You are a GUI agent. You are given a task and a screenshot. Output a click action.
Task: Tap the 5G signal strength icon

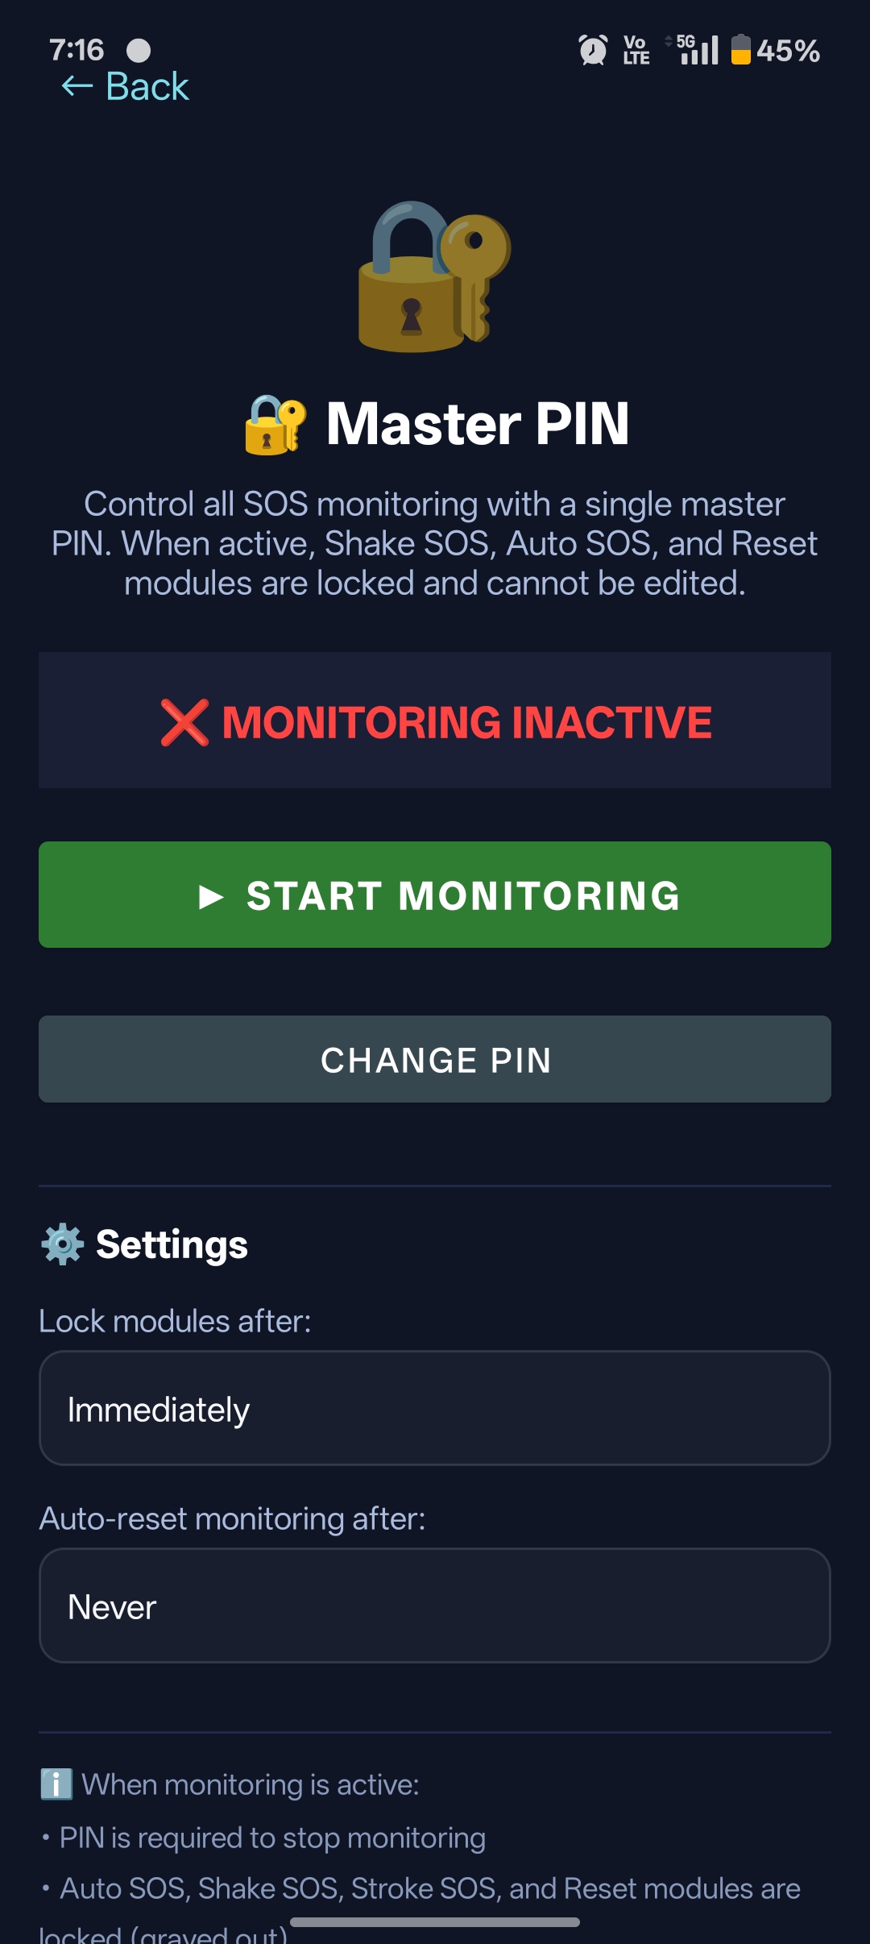coord(696,50)
